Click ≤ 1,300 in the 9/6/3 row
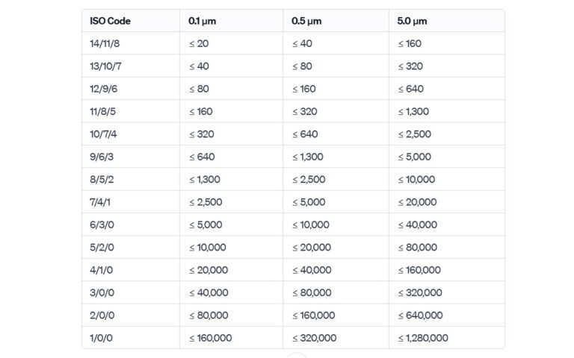574x358 pixels. point(307,157)
